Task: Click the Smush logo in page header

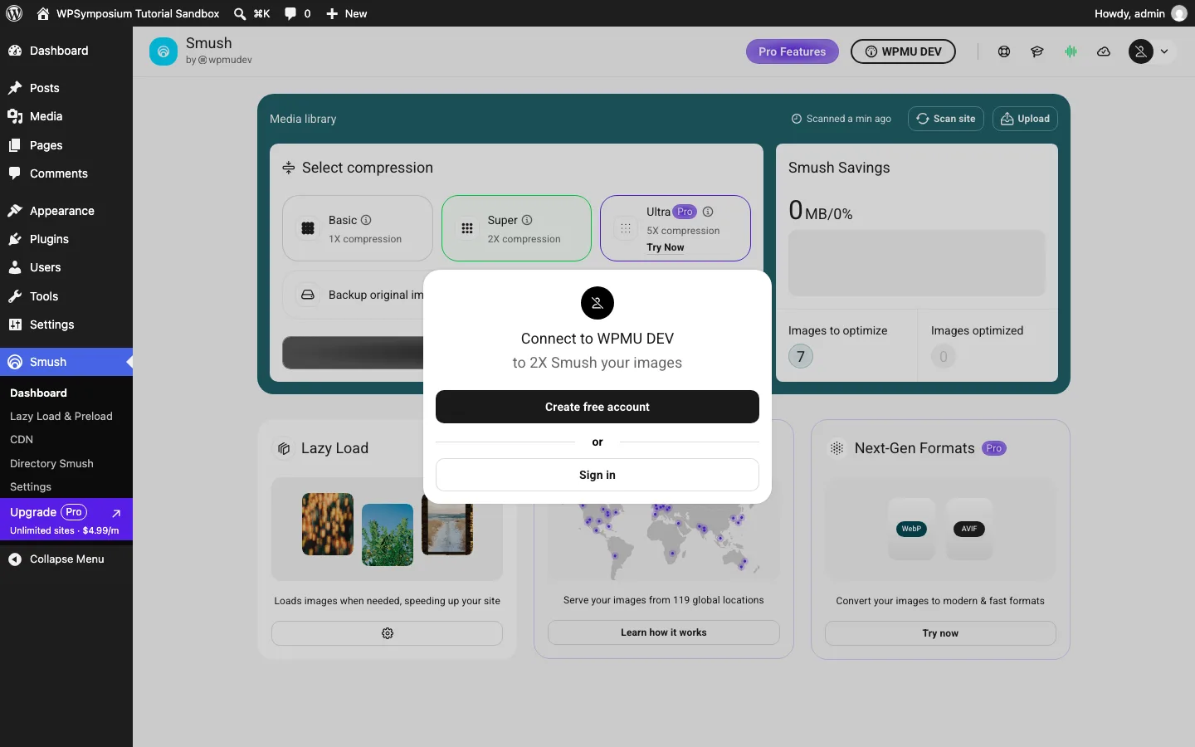Action: click(x=163, y=51)
